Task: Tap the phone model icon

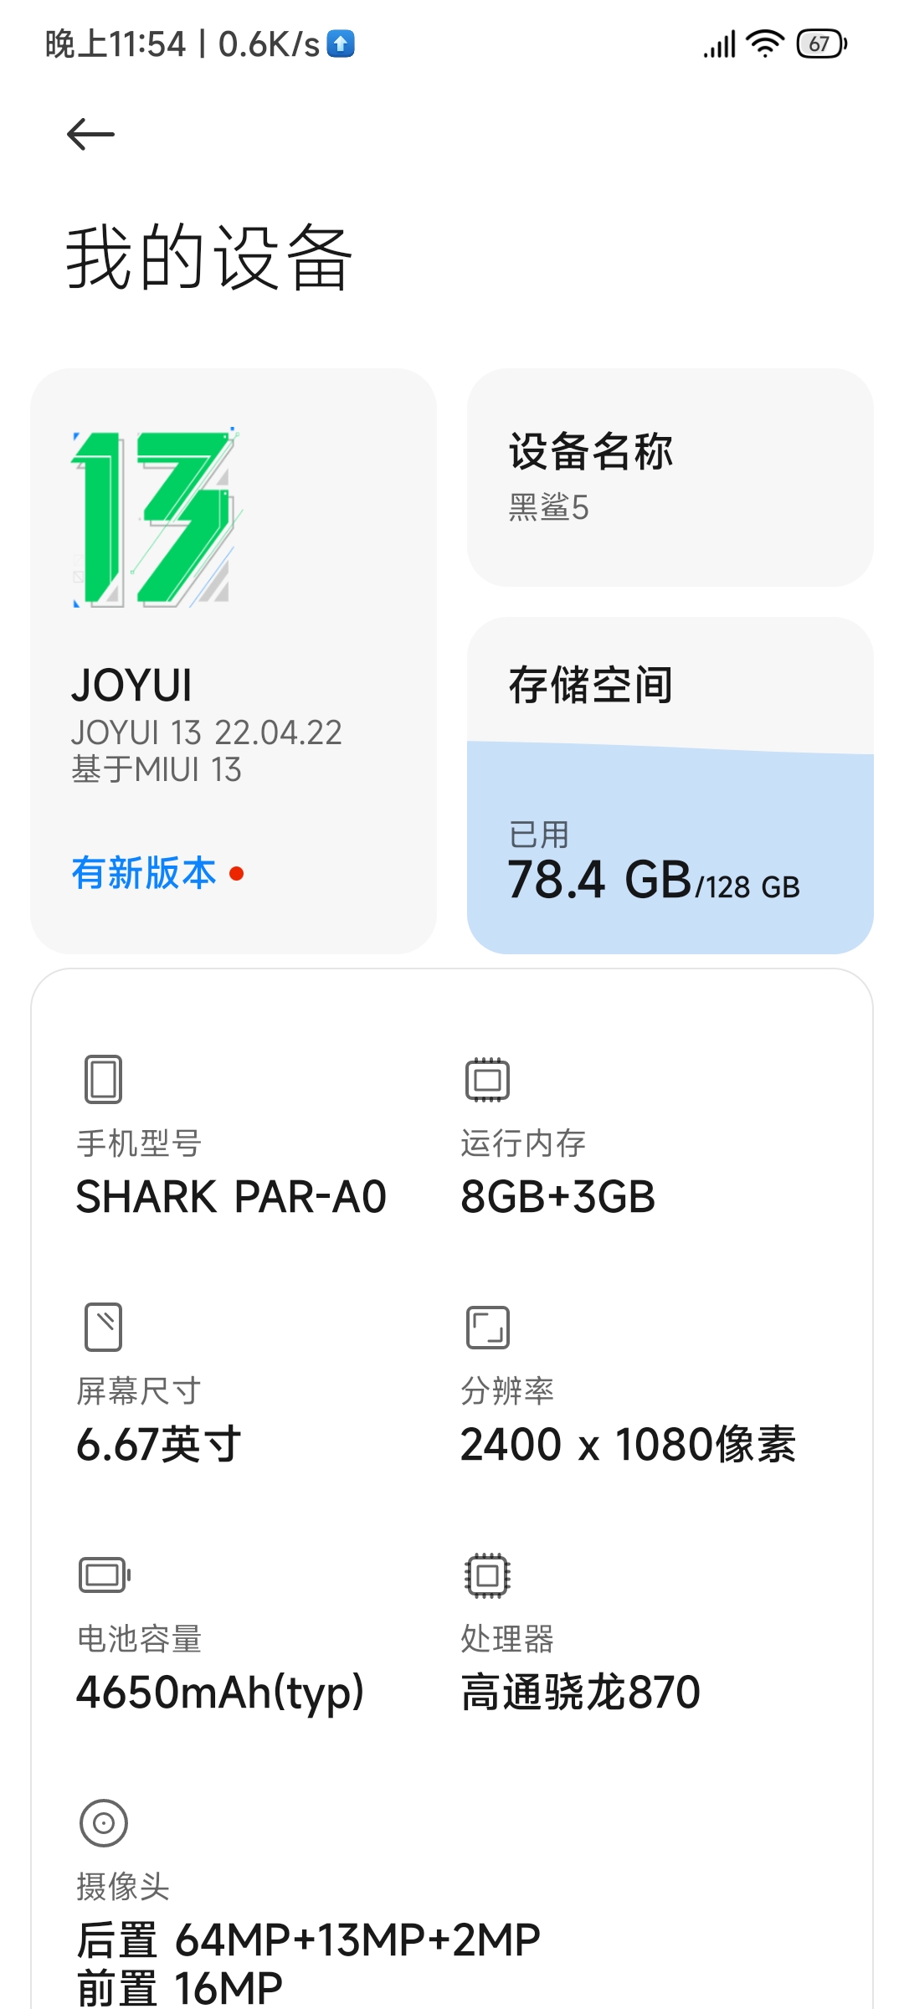Action: (104, 1079)
